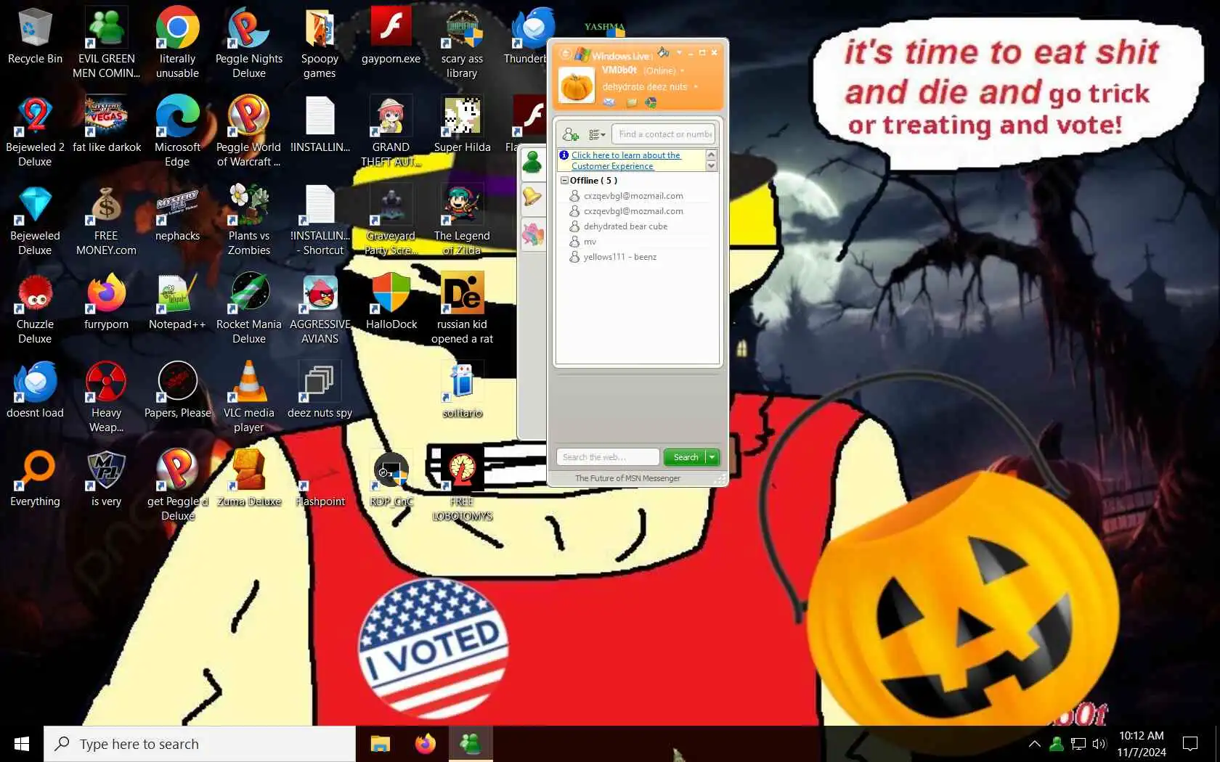Select the Vegas icon labeled fat like darkok
Viewport: 1220px width, 762px height.
pyautogui.click(x=107, y=123)
